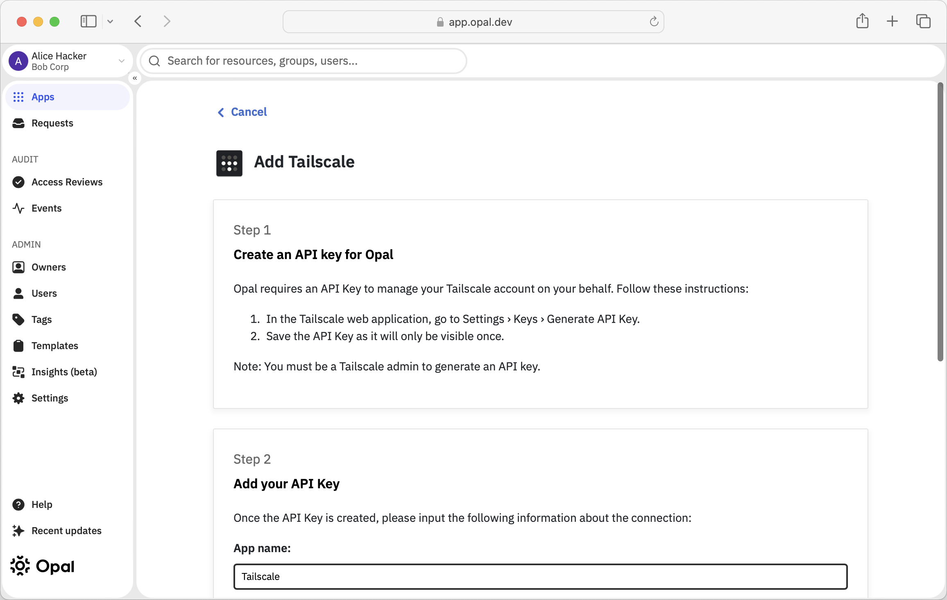Open Templates in the admin section
This screenshot has width=947, height=600.
coord(68,346)
